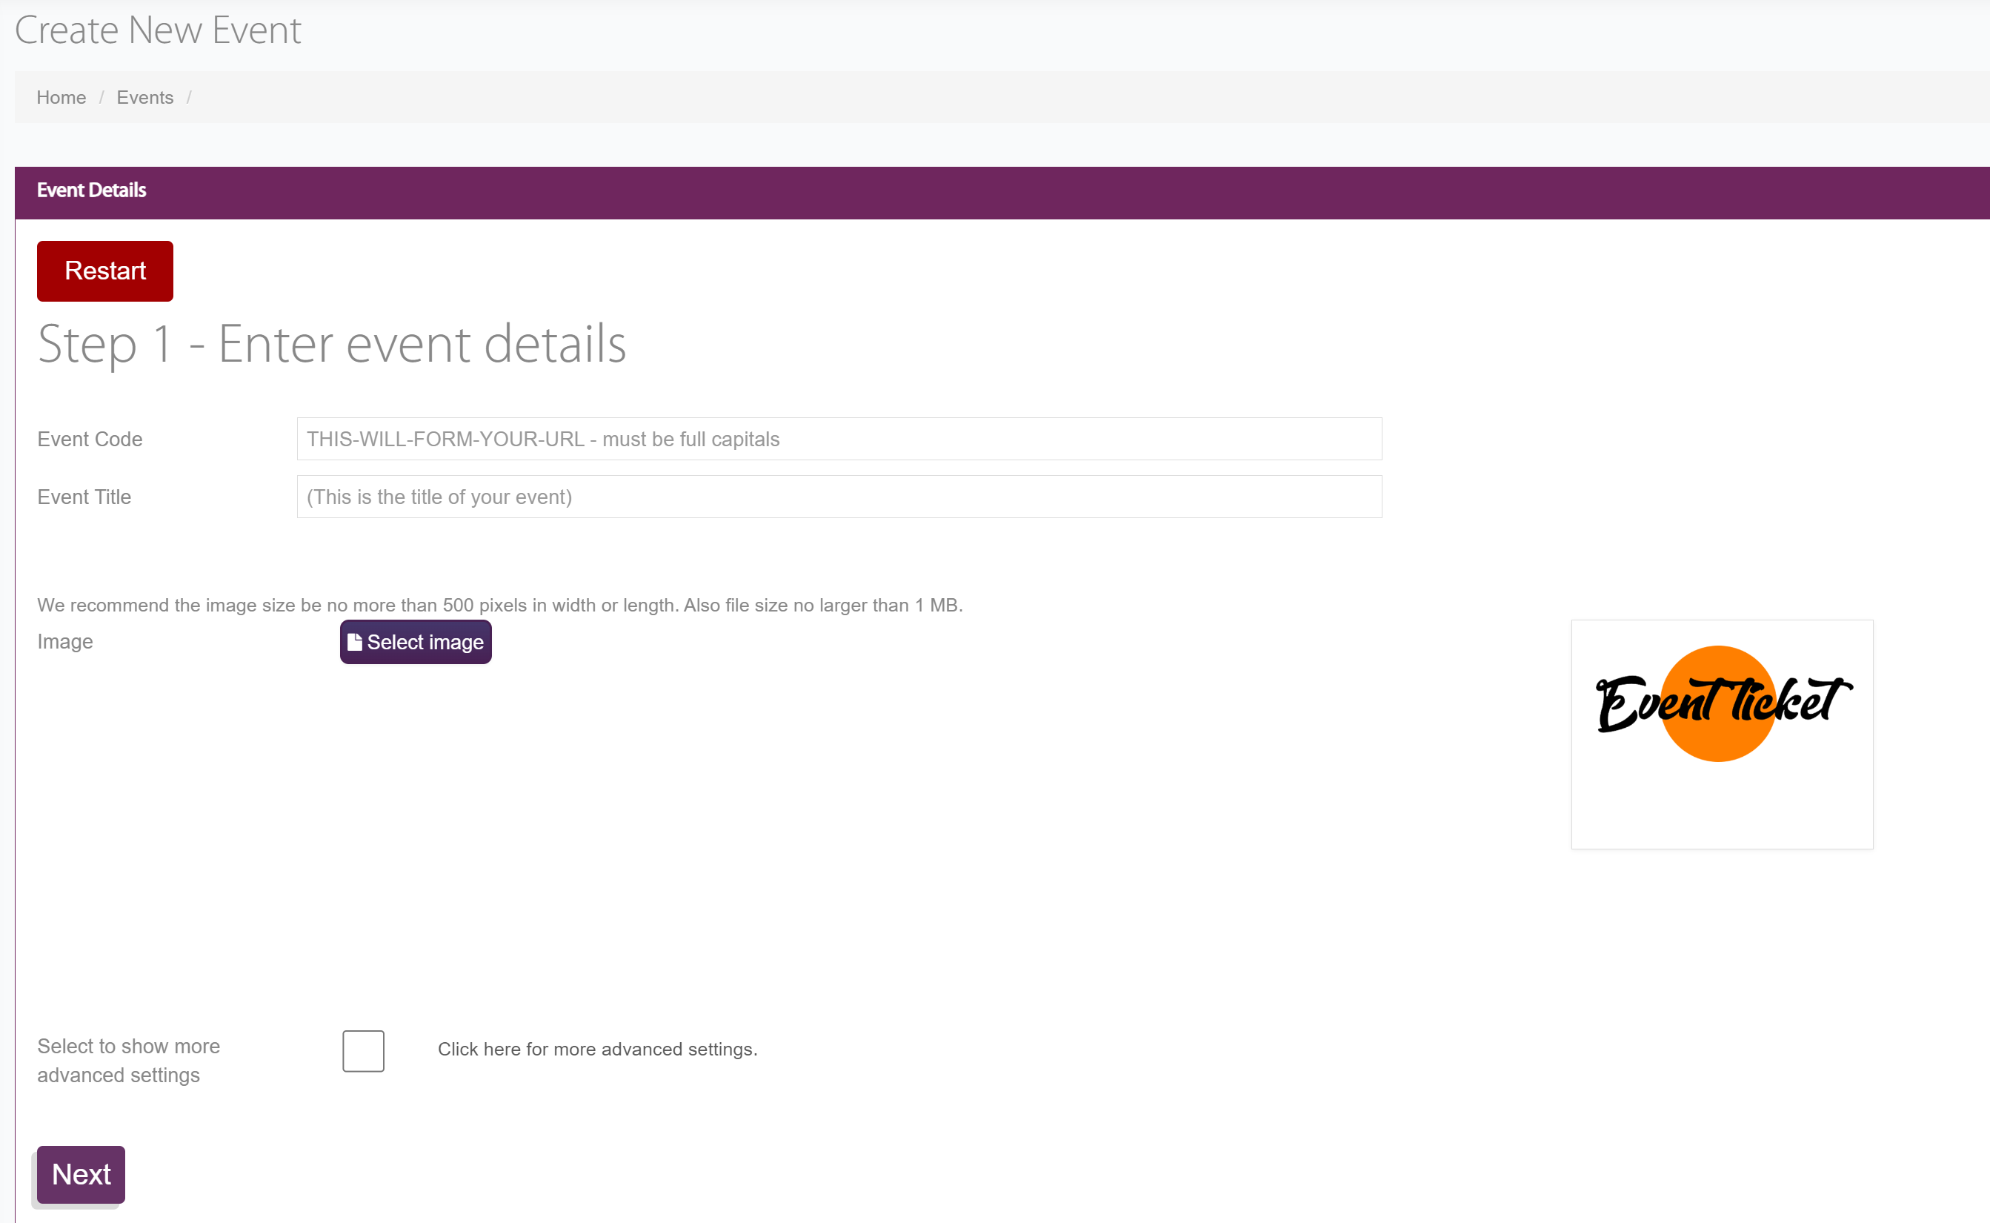Open the Events breadcrumb link

click(x=144, y=98)
